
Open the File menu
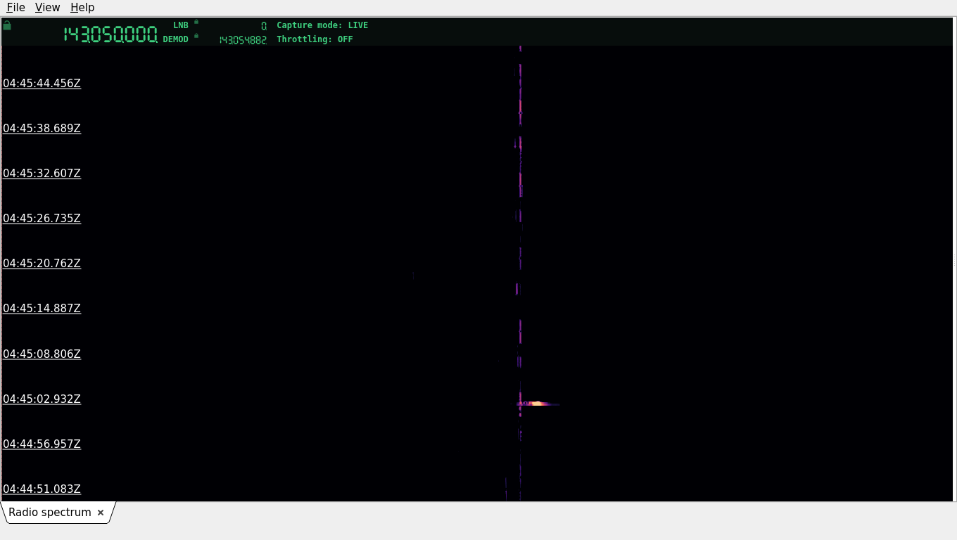click(x=15, y=7)
